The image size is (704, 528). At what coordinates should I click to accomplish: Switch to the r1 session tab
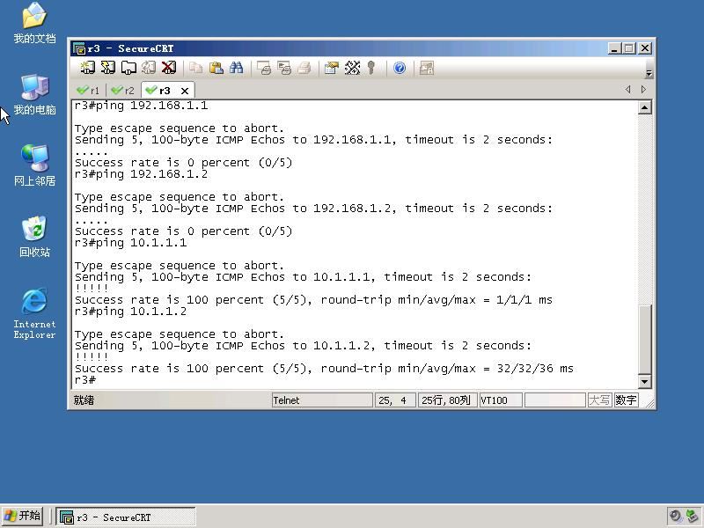[89, 91]
